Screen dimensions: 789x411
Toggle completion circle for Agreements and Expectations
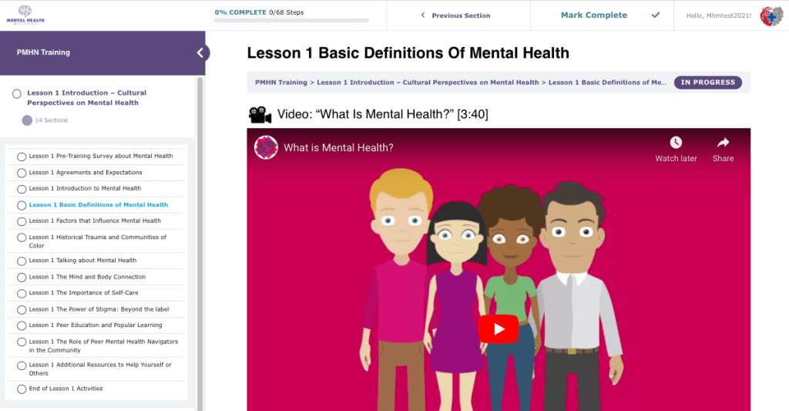tap(22, 173)
